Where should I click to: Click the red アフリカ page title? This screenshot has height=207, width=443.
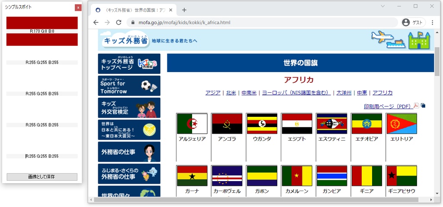(x=299, y=80)
